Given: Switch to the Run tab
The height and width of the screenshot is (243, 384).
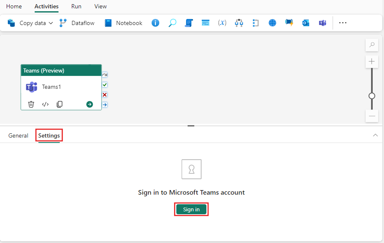Looking at the screenshot, I should pyautogui.click(x=76, y=6).
